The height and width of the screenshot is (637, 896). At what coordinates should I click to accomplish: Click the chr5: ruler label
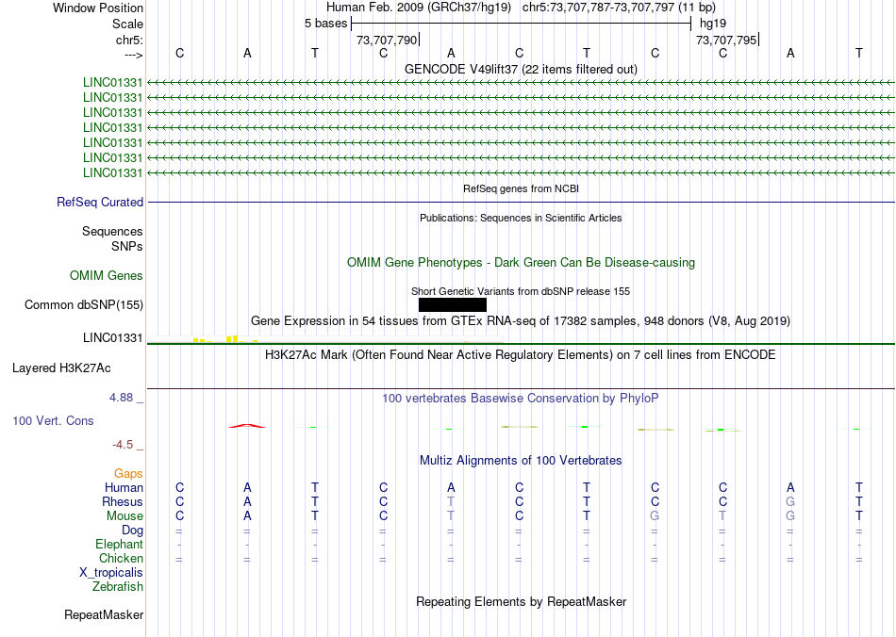pos(129,40)
